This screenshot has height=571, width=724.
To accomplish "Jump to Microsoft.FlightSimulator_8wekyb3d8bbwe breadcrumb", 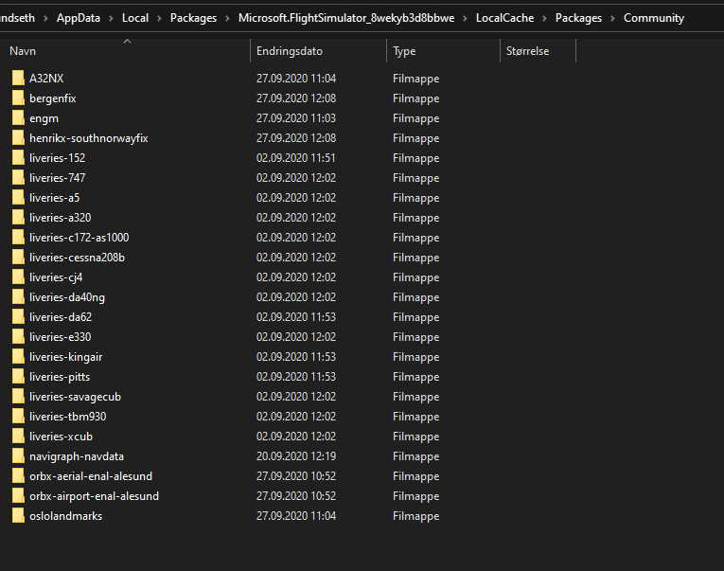I will 346,18.
